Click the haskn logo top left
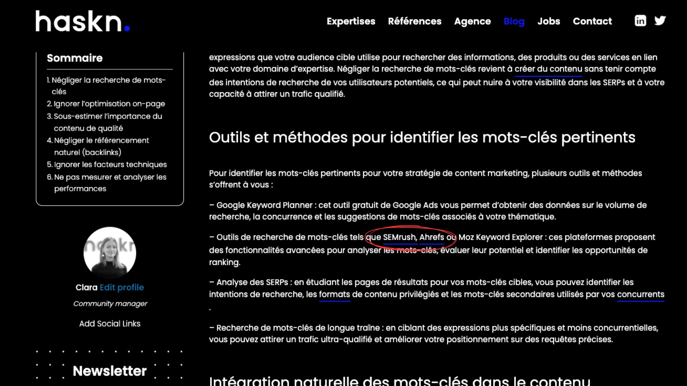 pos(83,21)
